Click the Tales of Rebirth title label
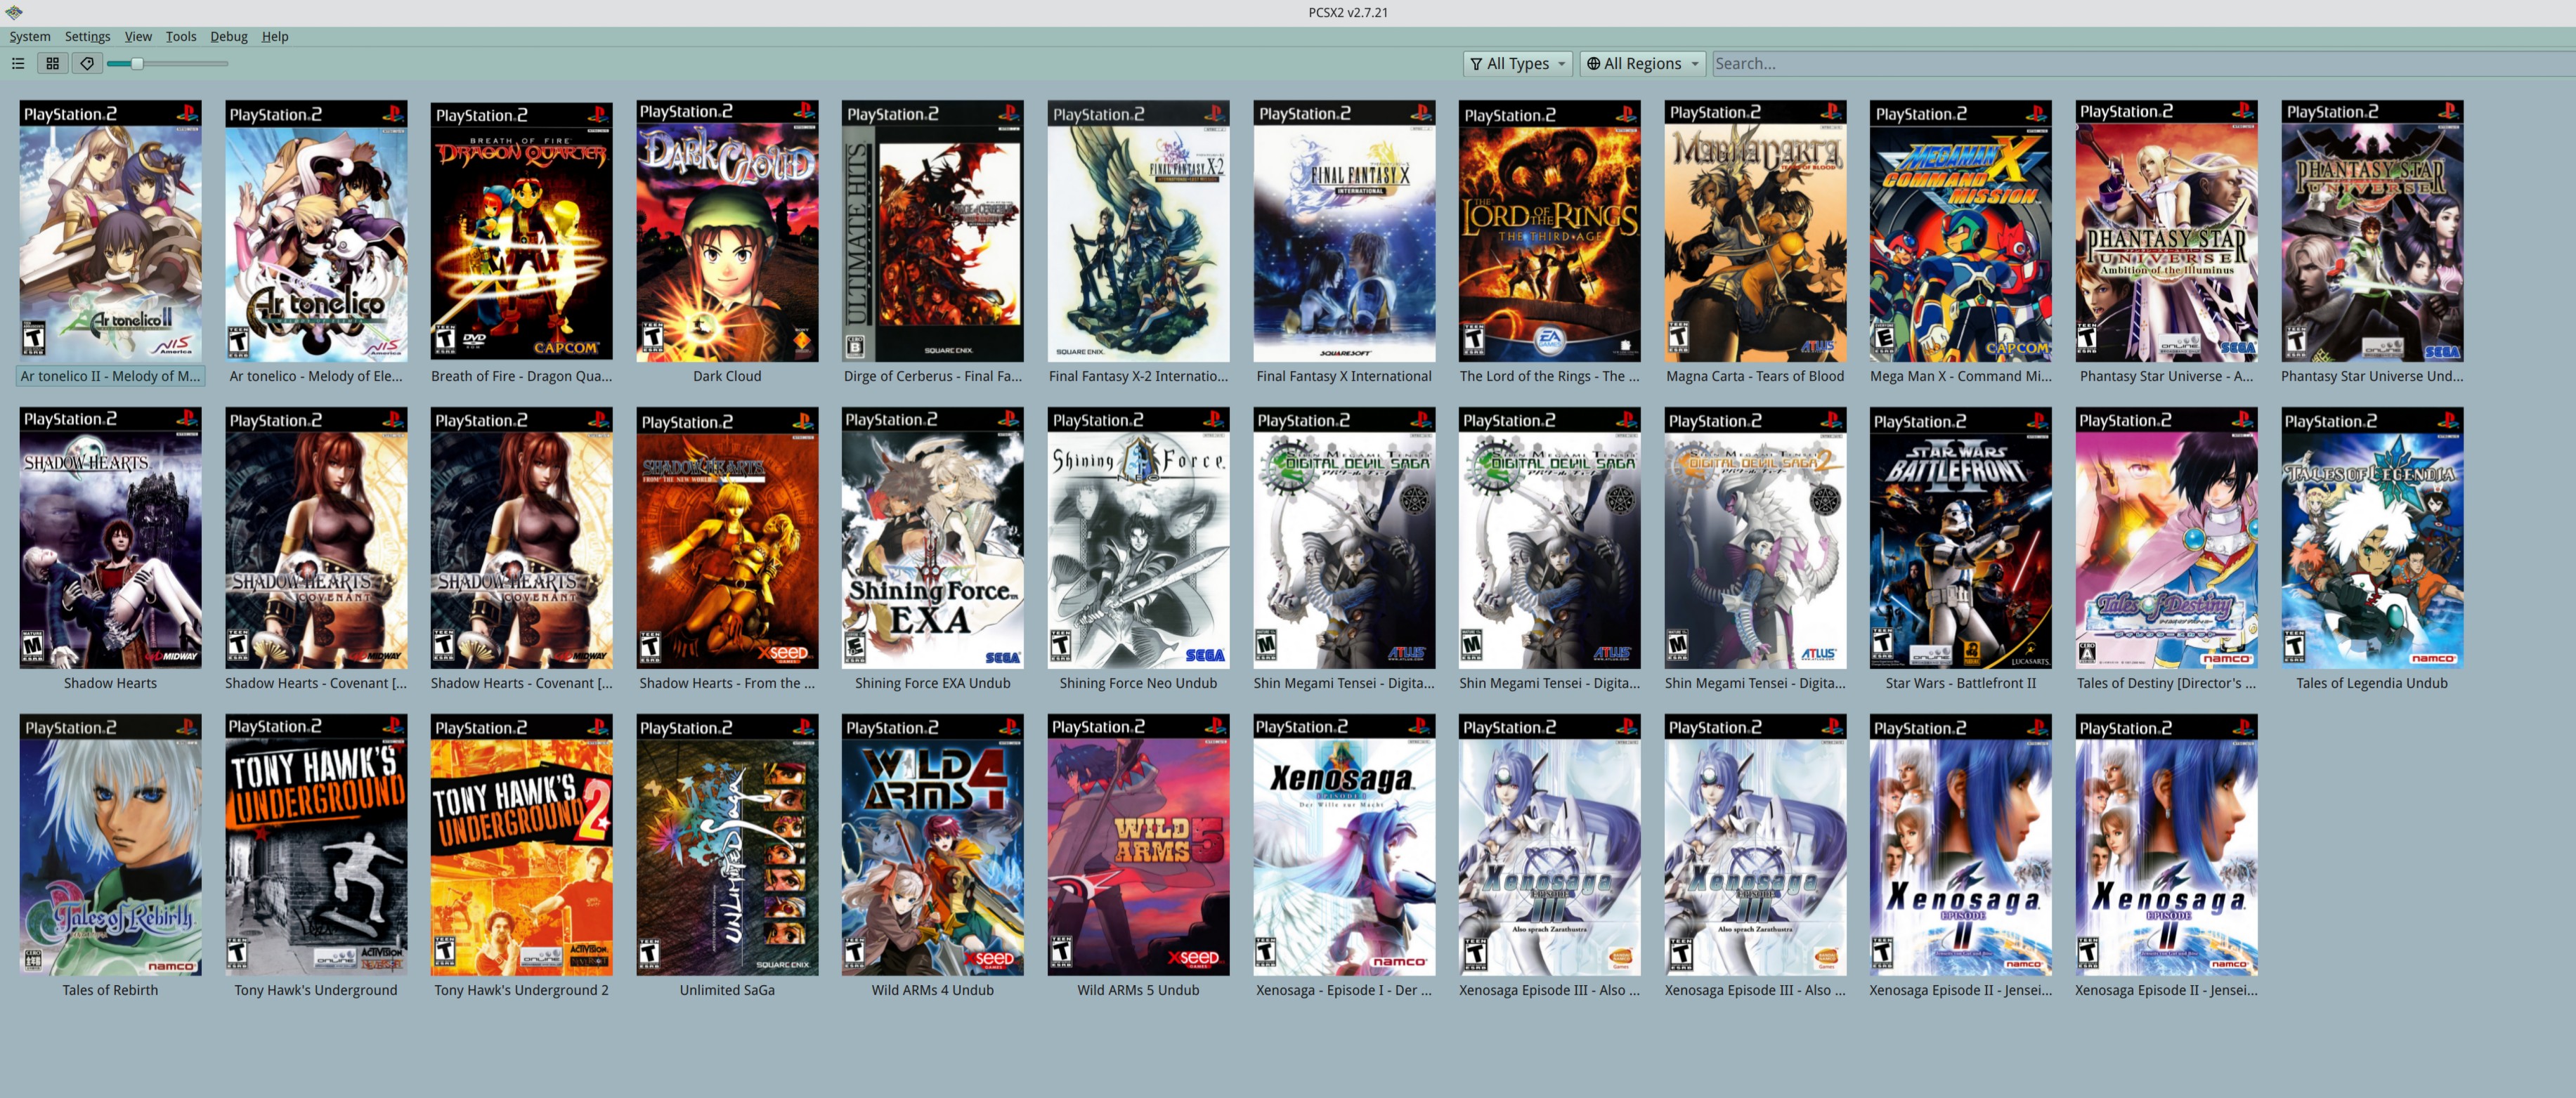The image size is (2576, 1098). (x=110, y=990)
